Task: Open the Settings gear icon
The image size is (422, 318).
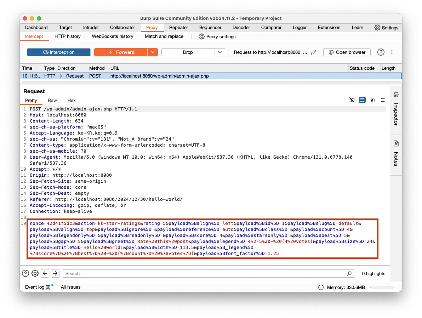Action: click(377, 28)
